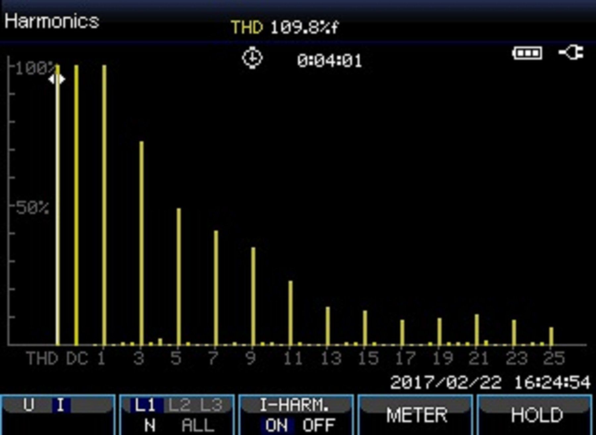Click x-axis label 7
Viewport: 596px width, 435px height.
[x=213, y=358]
